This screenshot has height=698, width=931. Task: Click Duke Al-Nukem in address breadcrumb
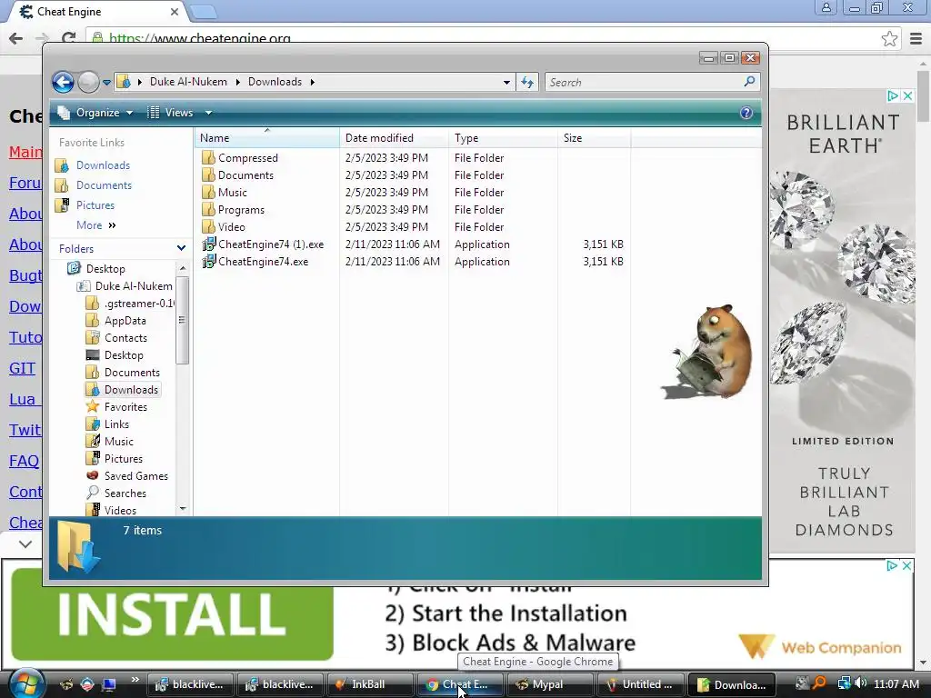(188, 82)
